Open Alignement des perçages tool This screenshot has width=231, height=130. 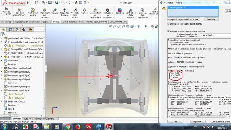pos(45,13)
